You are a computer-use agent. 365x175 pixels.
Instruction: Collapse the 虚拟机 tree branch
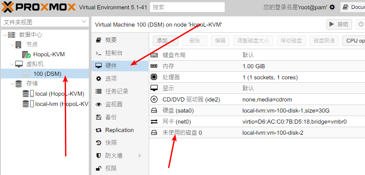12,64
